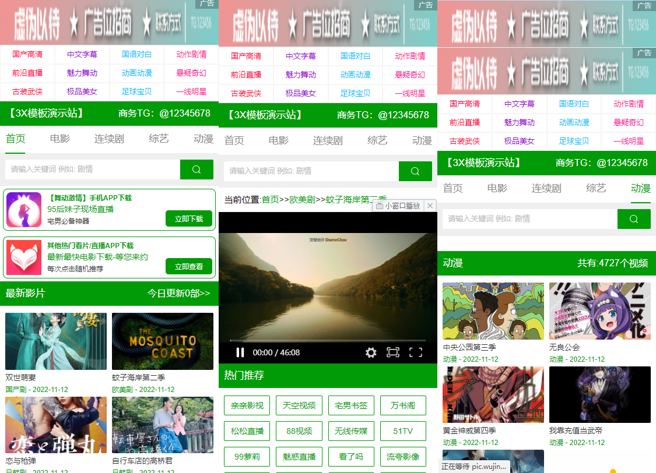Open the video player settings gear
This screenshot has height=473, width=656.
(x=371, y=352)
